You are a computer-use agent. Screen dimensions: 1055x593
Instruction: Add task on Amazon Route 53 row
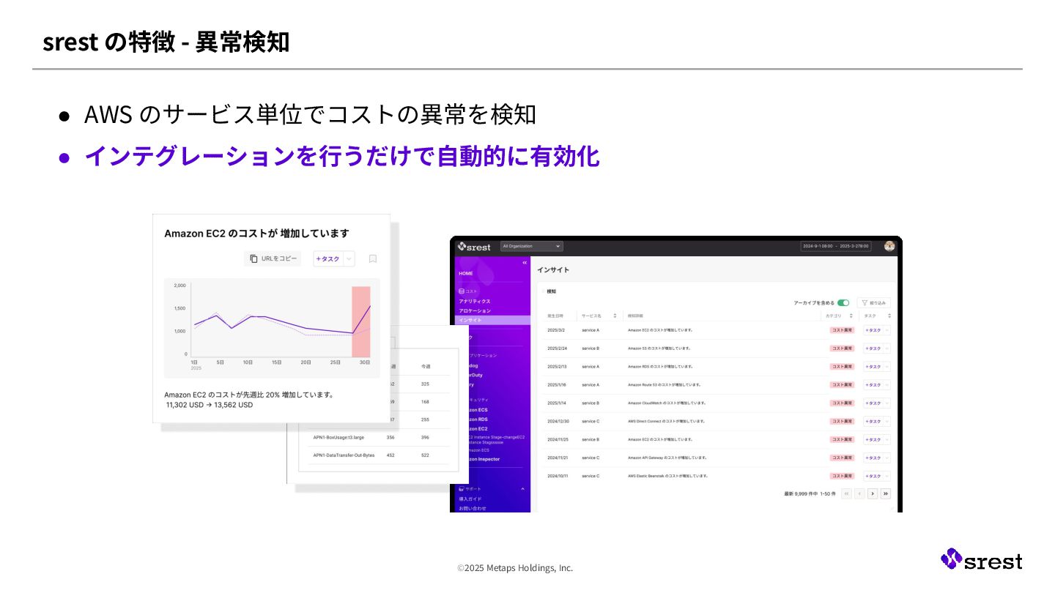click(x=873, y=385)
